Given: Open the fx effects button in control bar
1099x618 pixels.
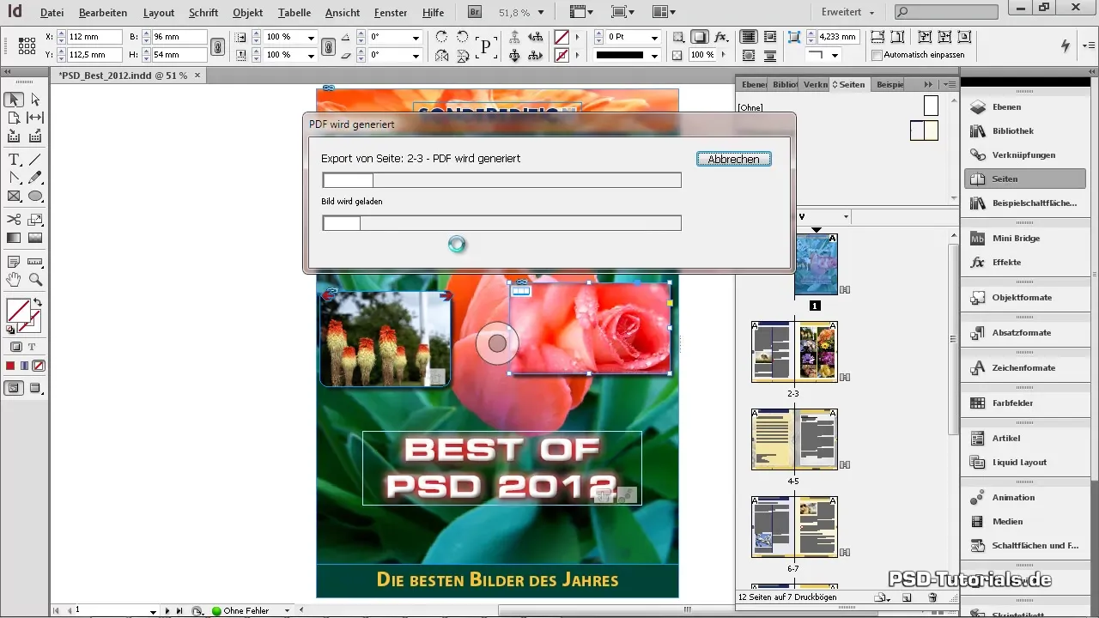Looking at the screenshot, I should [x=722, y=38].
